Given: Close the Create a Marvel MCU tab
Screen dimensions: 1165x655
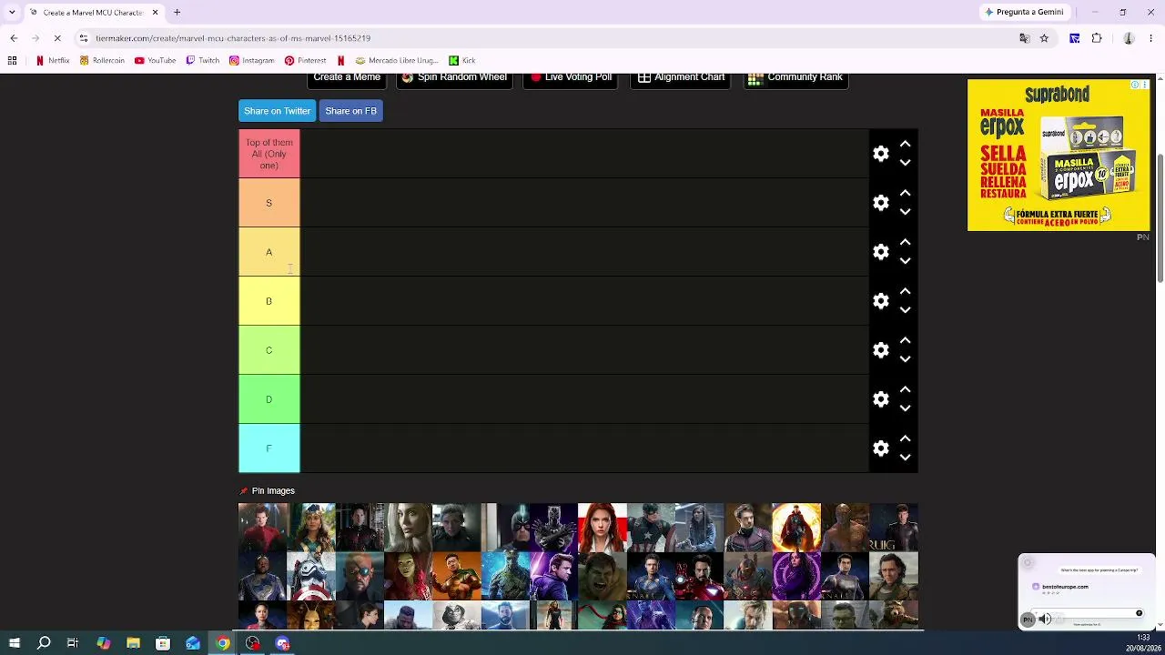Looking at the screenshot, I should [x=155, y=13].
